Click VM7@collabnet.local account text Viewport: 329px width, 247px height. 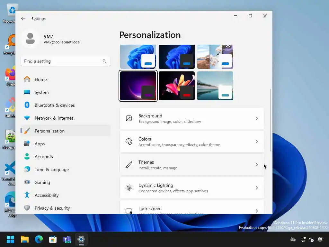(62, 42)
